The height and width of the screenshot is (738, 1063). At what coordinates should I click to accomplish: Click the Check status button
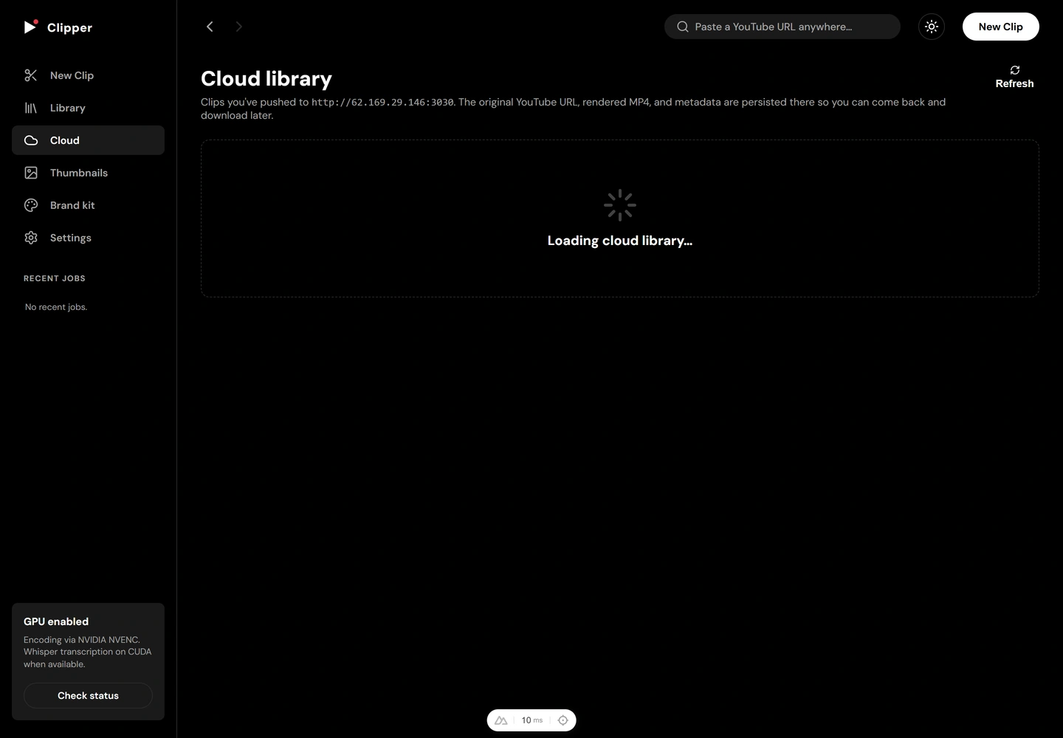(x=88, y=696)
